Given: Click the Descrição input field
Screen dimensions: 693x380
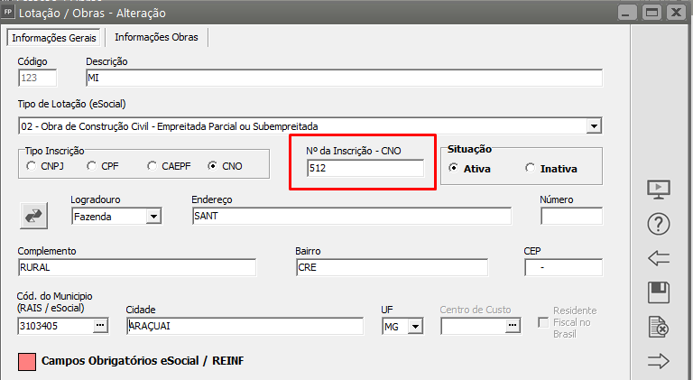Looking at the screenshot, I should tap(345, 78).
